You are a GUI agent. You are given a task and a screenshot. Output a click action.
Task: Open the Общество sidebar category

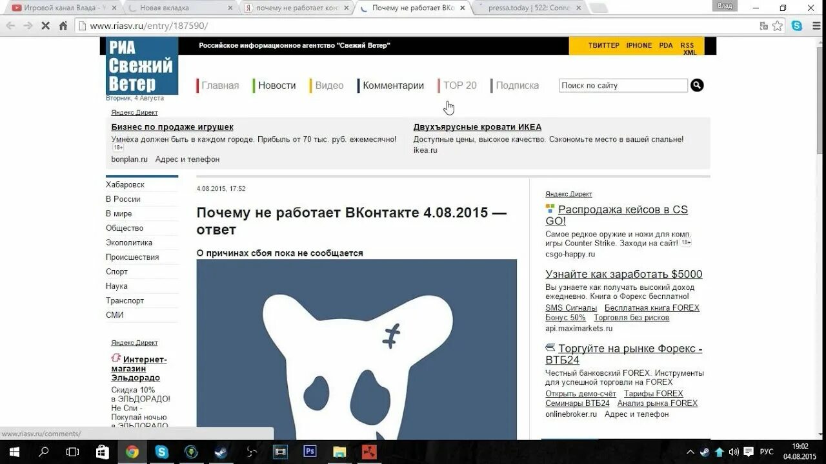click(125, 228)
